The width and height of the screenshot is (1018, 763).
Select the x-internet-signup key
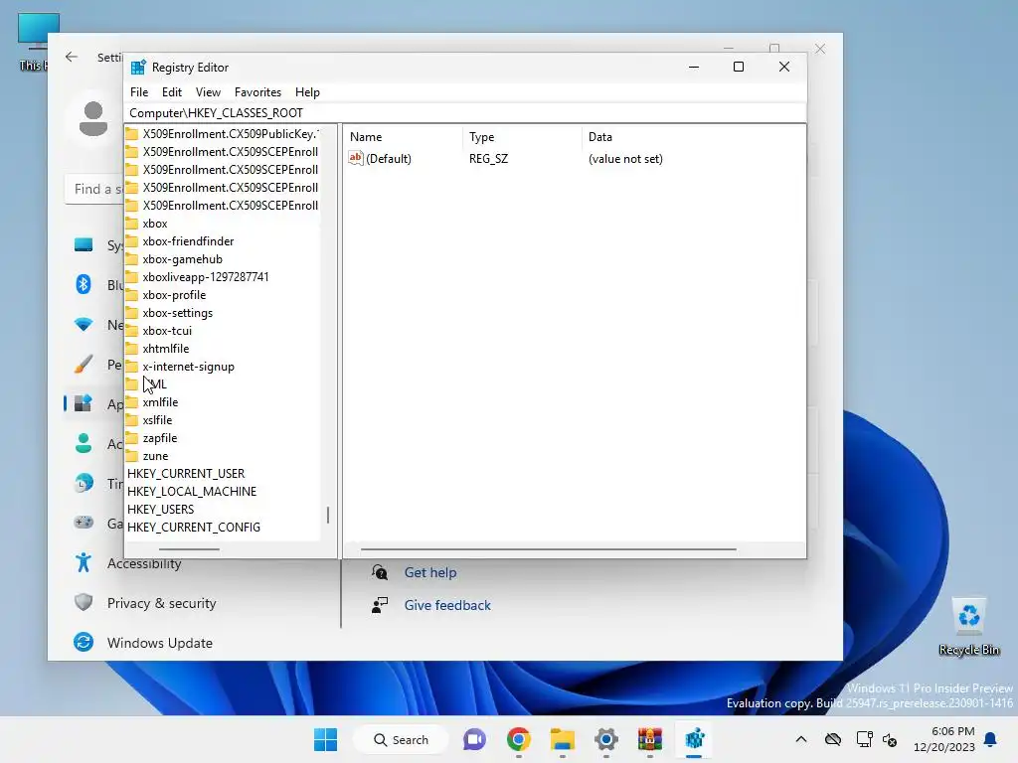point(188,367)
